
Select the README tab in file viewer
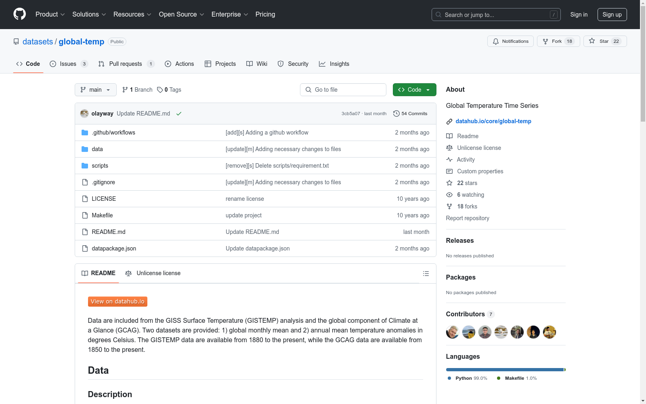[99, 273]
